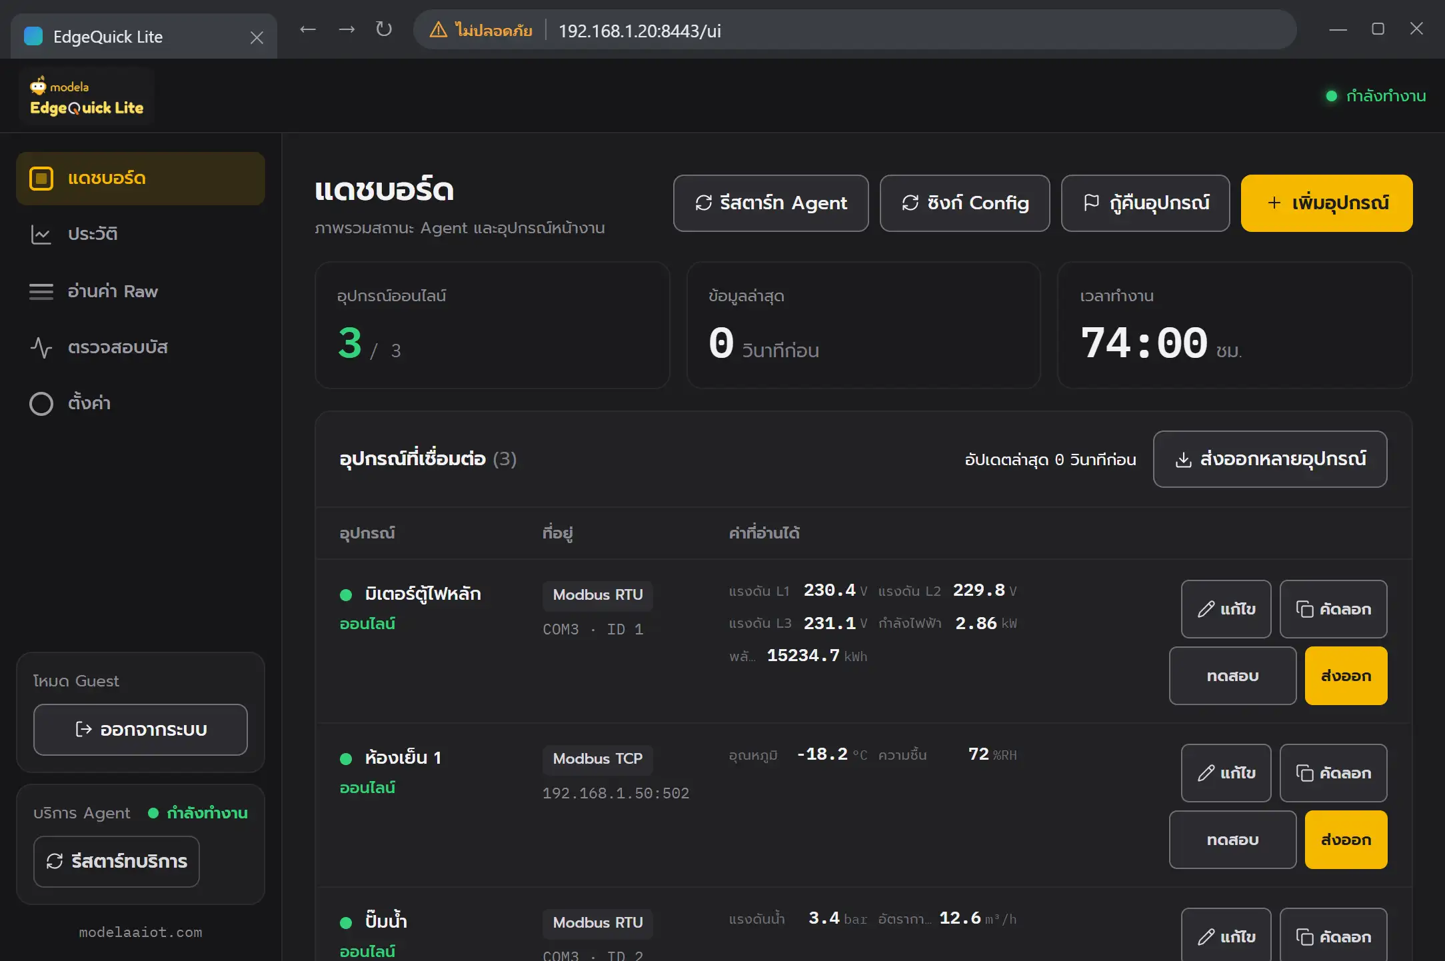Image resolution: width=1445 pixels, height=961 pixels.
Task: Reload the page with refresh icon
Action: click(x=384, y=29)
